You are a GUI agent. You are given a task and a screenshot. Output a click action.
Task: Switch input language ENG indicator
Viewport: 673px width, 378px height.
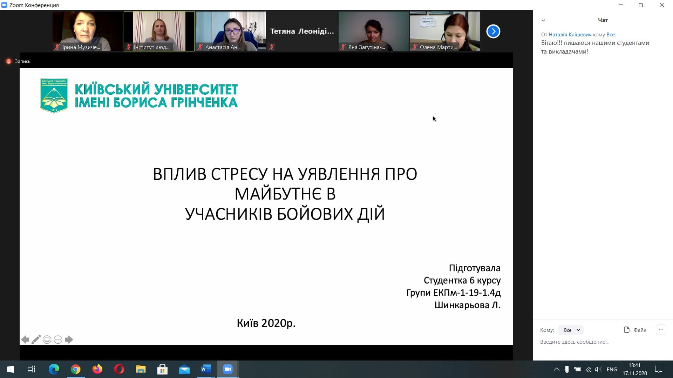(612, 369)
